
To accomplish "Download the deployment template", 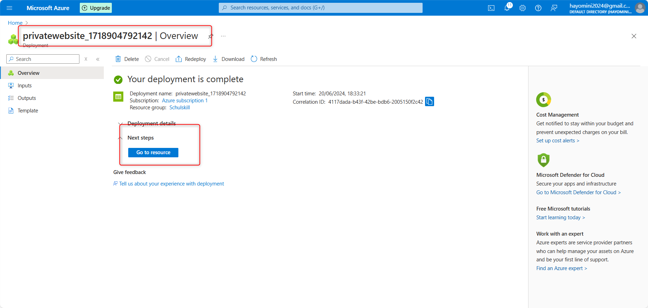I will (x=229, y=59).
